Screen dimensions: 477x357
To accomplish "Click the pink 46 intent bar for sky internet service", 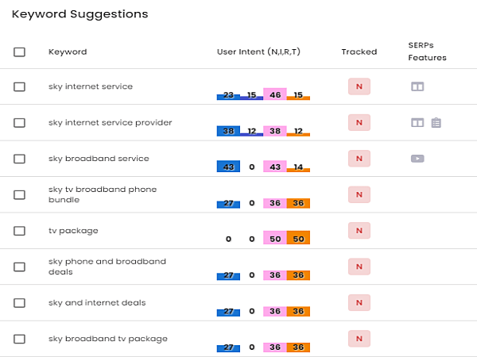I will (x=275, y=94).
